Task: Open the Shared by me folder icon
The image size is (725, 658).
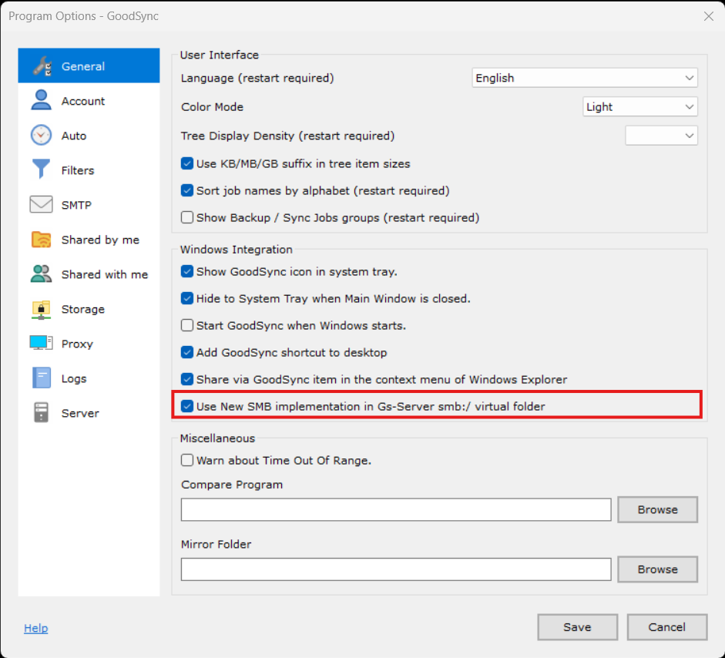Action: tap(41, 240)
